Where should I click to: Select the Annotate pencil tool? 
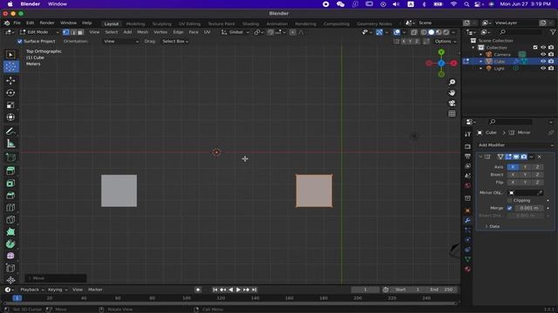coord(10,131)
